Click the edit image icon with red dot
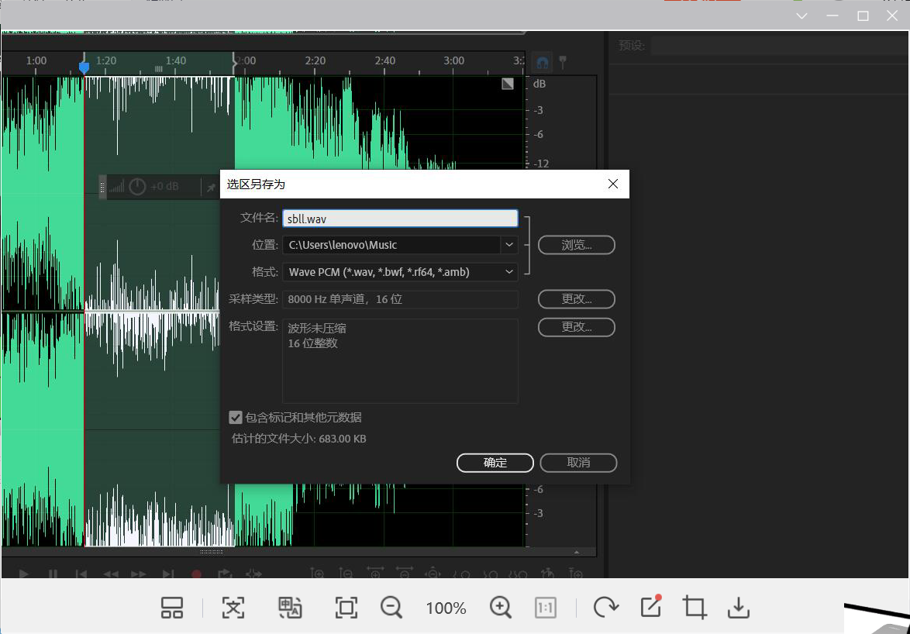 [x=651, y=606]
